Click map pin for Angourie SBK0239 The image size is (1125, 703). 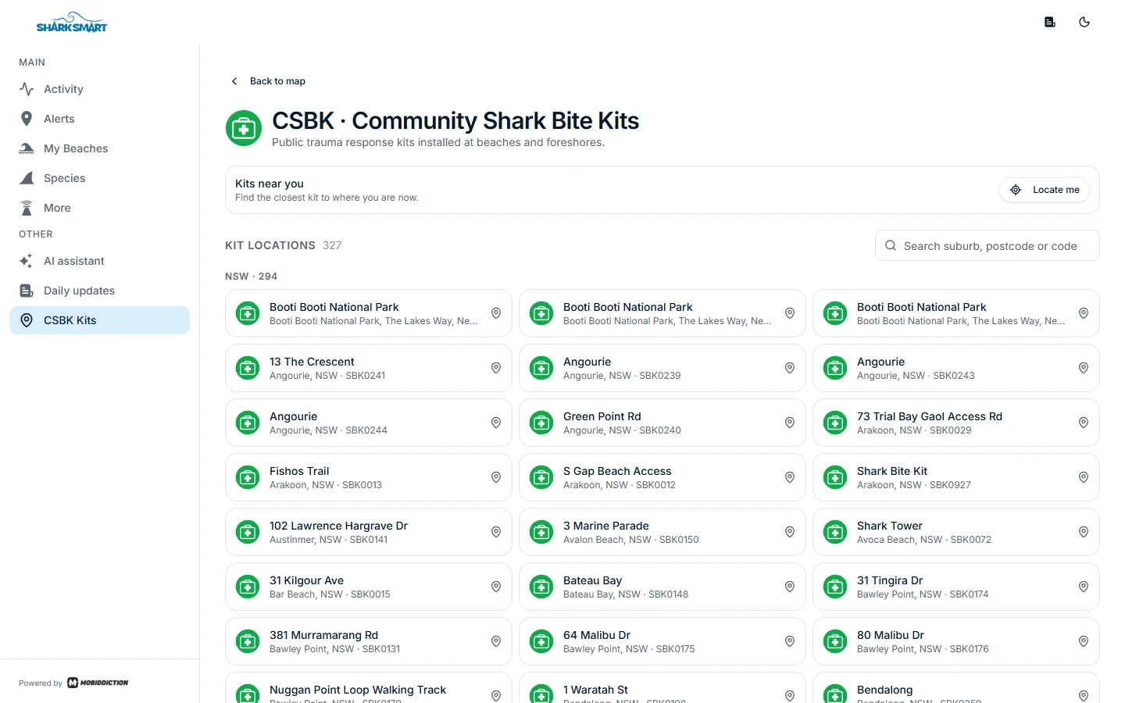(x=790, y=368)
